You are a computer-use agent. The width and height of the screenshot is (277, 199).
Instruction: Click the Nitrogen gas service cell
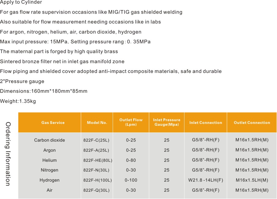(49, 170)
